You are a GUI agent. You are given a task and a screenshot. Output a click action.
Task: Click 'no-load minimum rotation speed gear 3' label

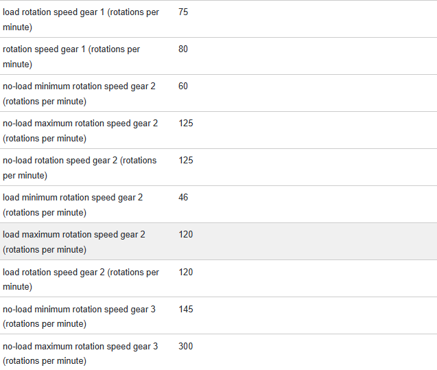pos(79,316)
